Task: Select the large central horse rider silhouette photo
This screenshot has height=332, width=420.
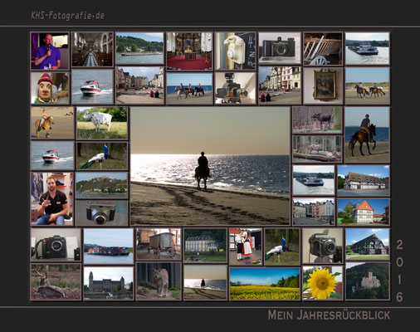Action: [x=210, y=166]
